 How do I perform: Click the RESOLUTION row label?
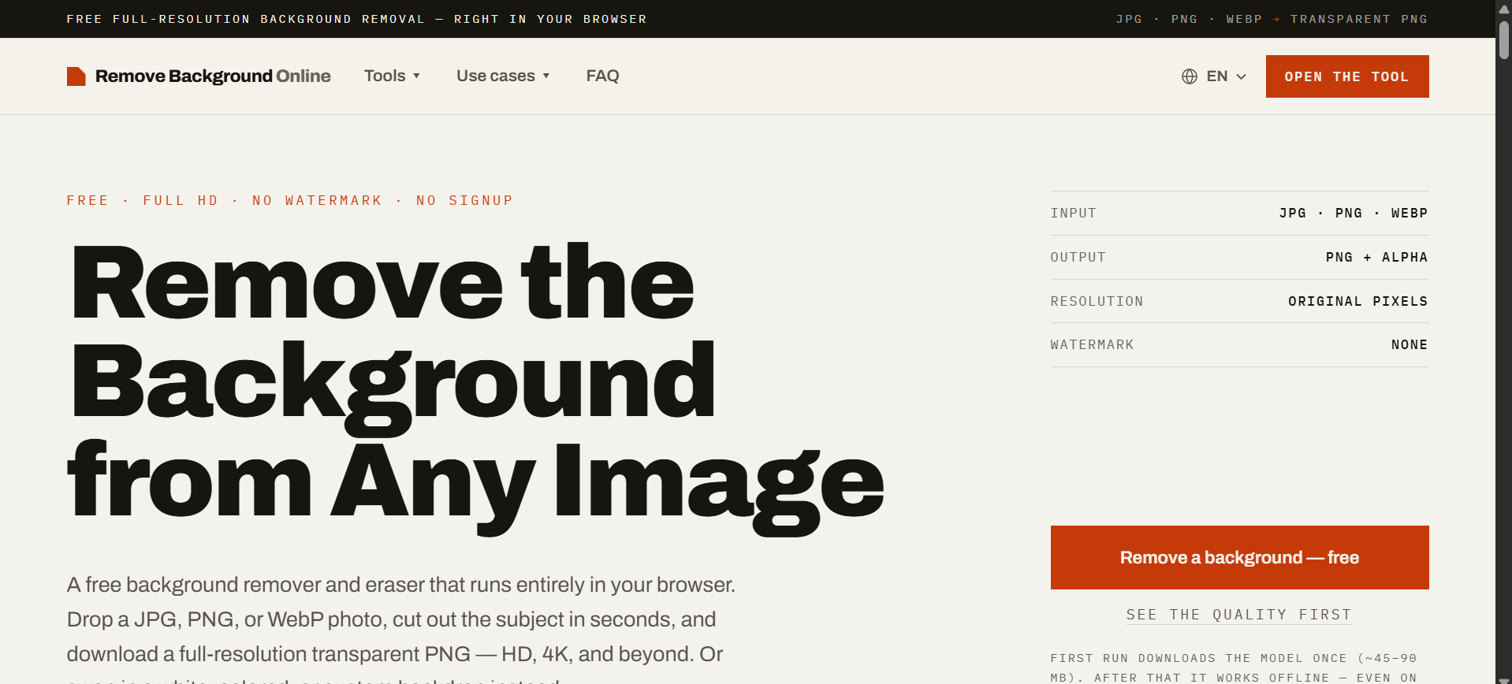[x=1097, y=302]
